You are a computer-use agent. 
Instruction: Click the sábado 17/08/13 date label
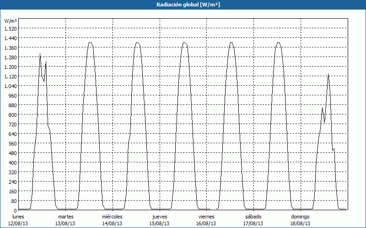coord(253,220)
